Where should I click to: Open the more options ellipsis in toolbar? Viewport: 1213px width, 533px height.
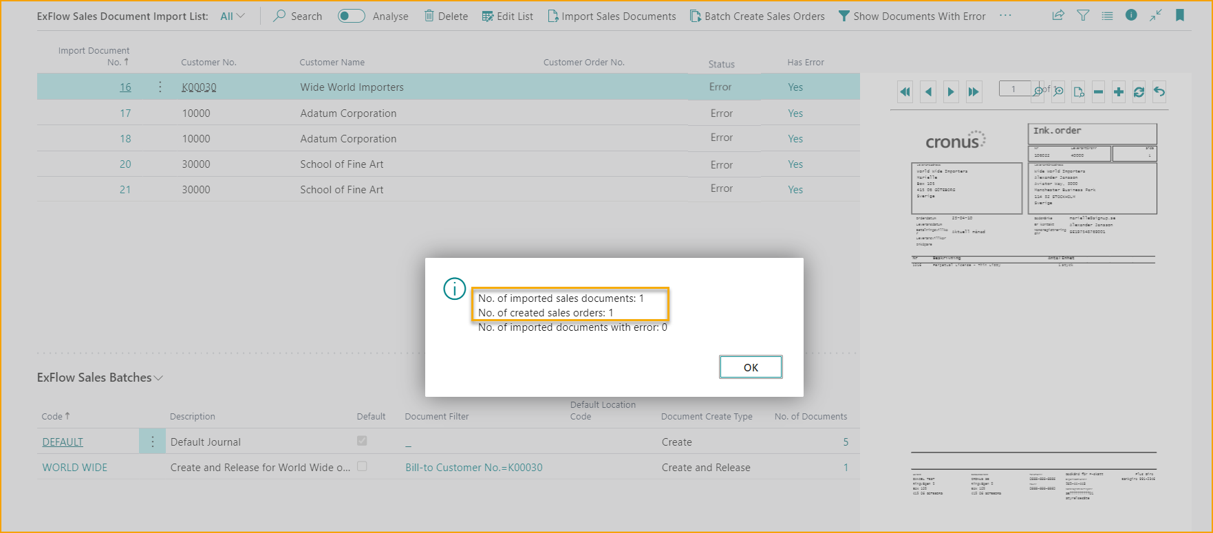click(1005, 16)
